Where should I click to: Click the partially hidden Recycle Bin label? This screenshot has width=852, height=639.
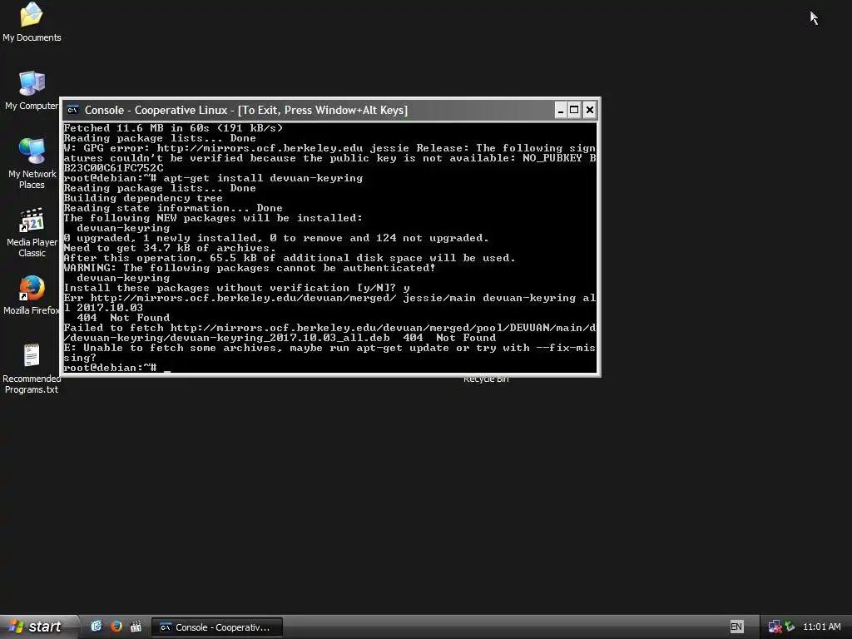click(486, 379)
